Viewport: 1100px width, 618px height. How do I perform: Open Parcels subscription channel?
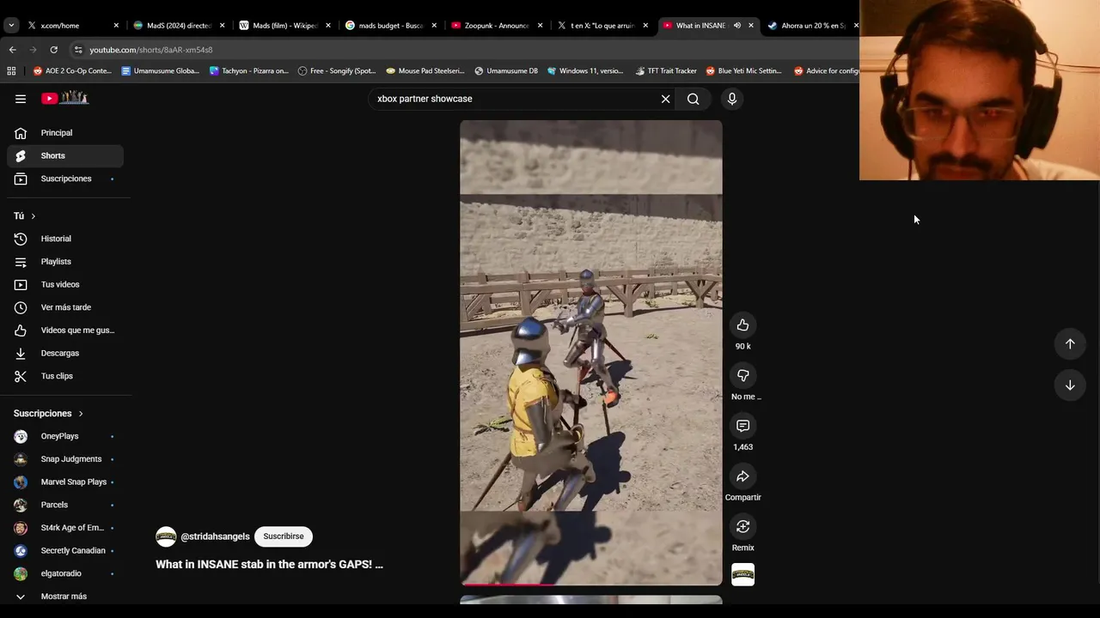click(65, 505)
